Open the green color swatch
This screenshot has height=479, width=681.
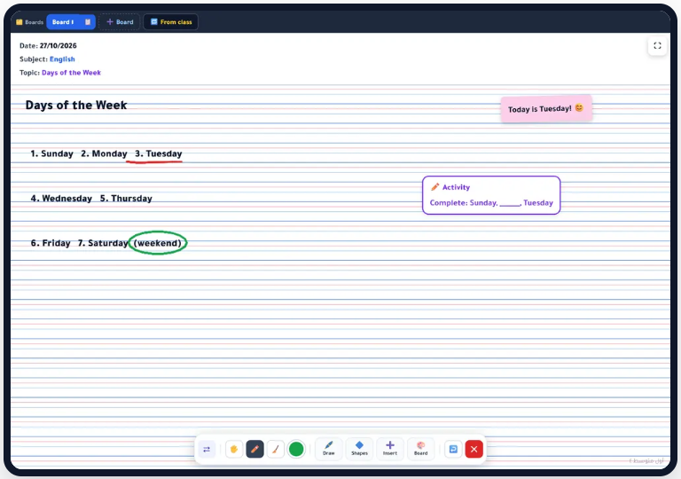click(296, 449)
